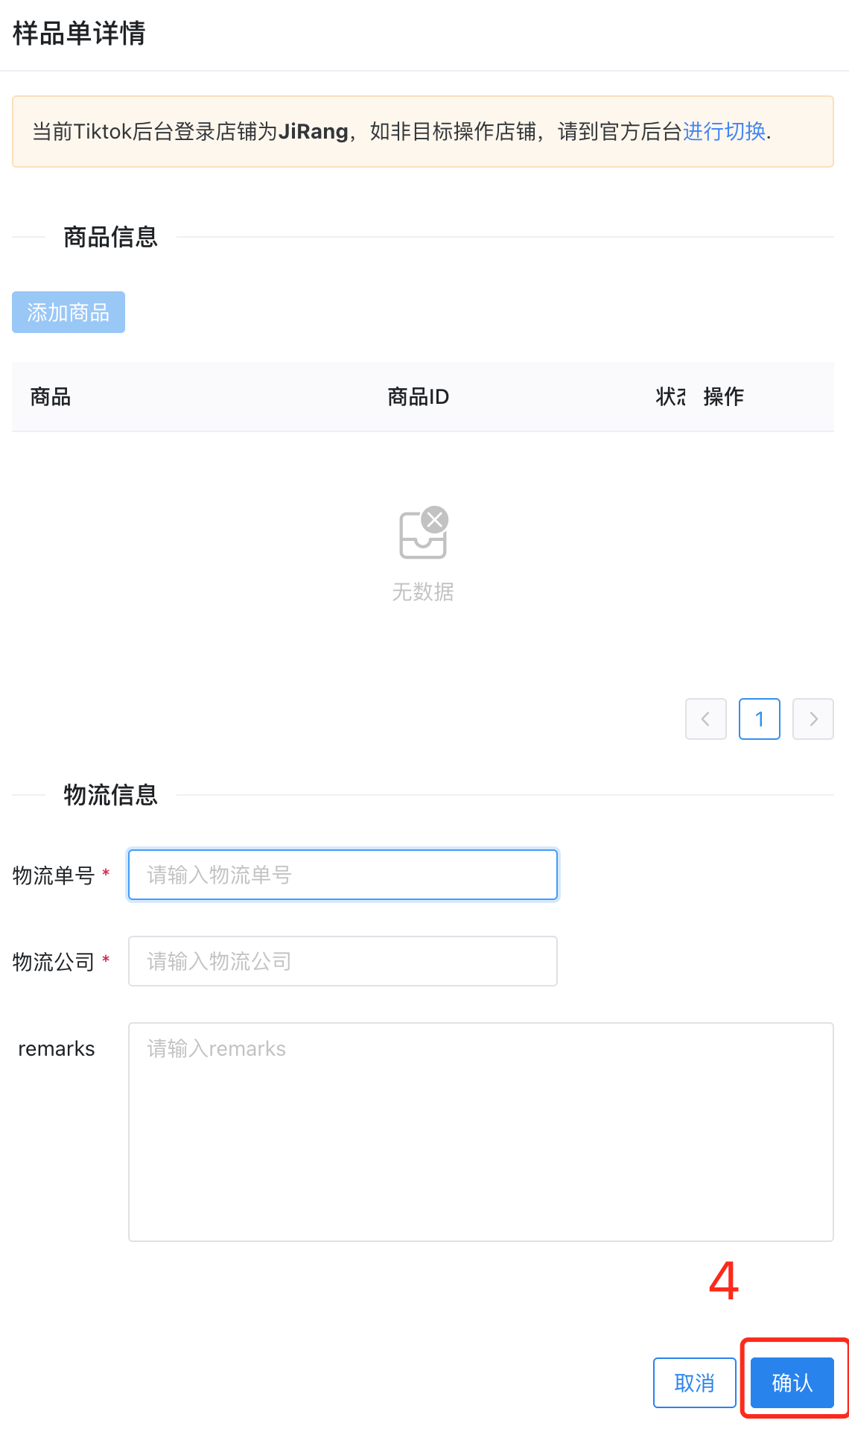Click the empty-data inbox icon
This screenshot has height=1429, width=849.
424,532
